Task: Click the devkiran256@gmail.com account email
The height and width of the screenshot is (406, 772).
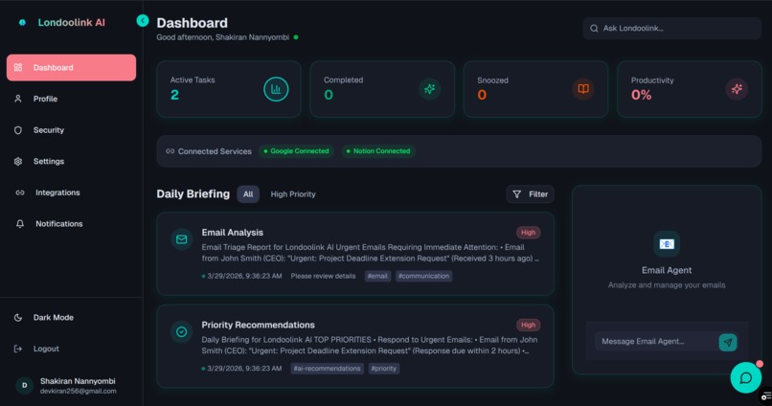Action: click(x=79, y=392)
